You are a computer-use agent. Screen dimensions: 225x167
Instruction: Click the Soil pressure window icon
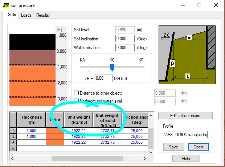tap(6, 5)
